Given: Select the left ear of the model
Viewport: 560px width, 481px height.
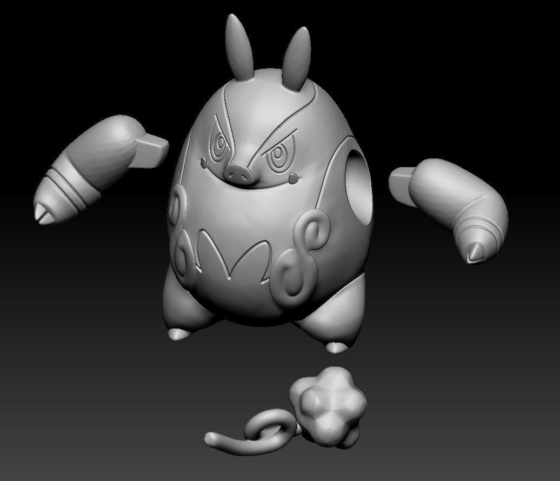Looking at the screenshot, I should coord(239,48).
